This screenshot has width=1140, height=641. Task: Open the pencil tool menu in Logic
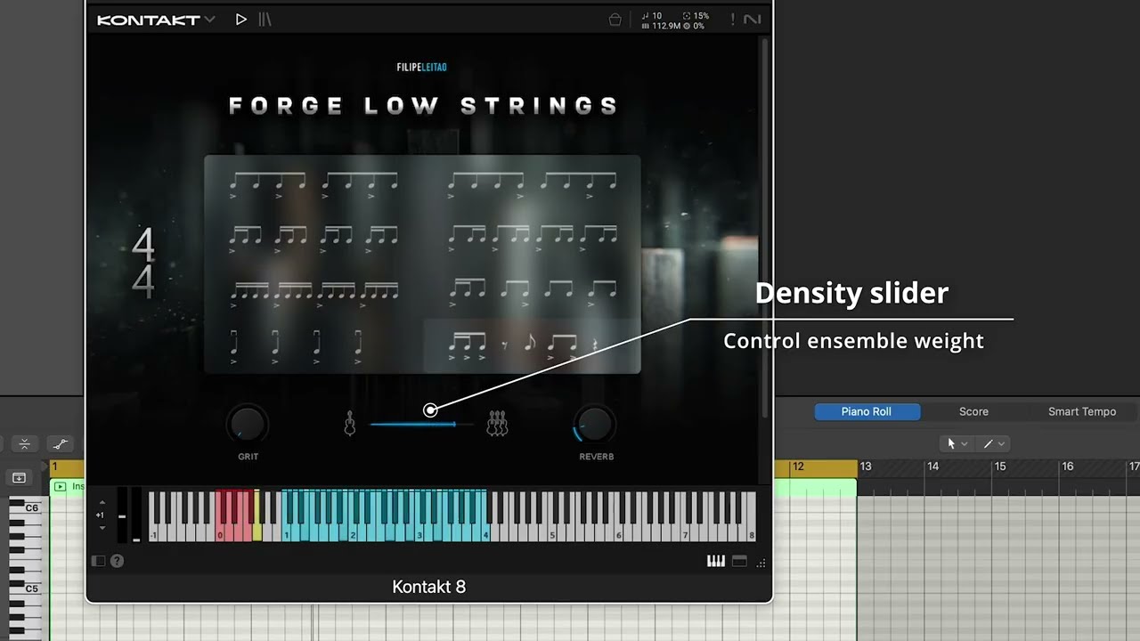[992, 443]
